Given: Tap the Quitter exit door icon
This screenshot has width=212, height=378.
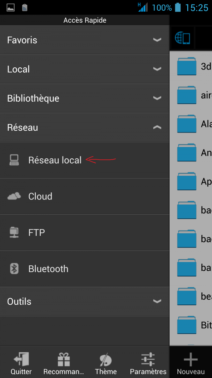Looking at the screenshot, I should pyautogui.click(x=21, y=359).
